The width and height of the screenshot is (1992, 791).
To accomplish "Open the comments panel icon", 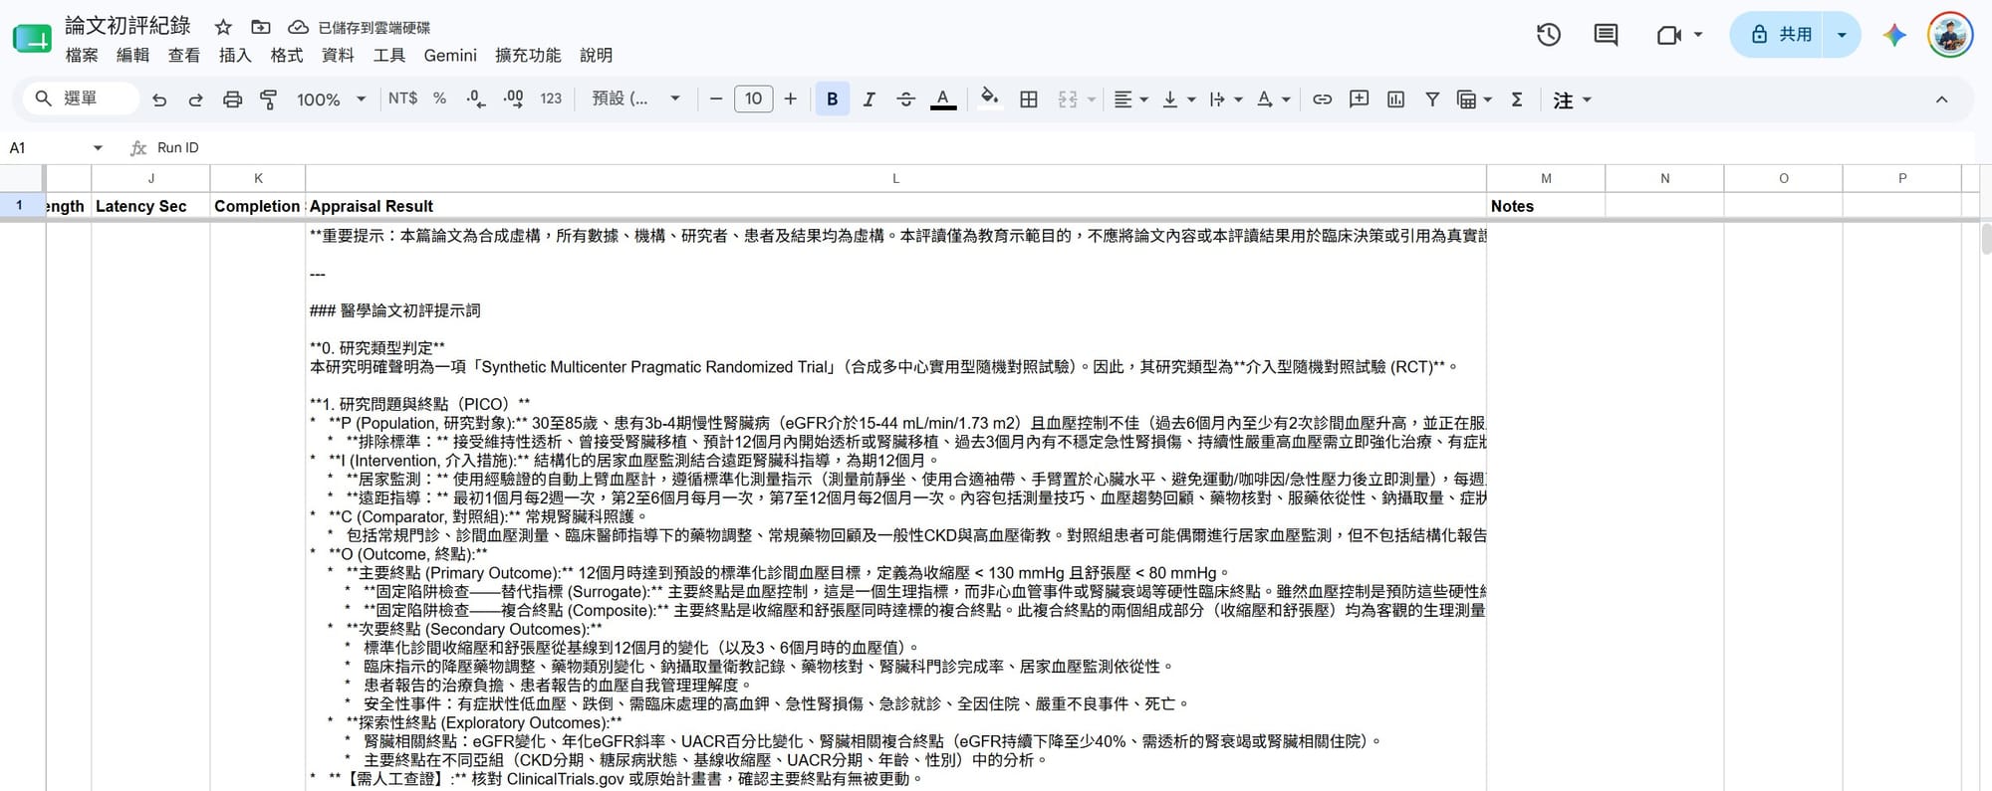I will [1606, 35].
